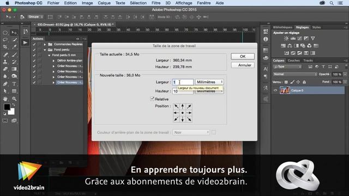Click Annuler to cancel dialog
This screenshot has width=349, height=196.
click(x=243, y=65)
